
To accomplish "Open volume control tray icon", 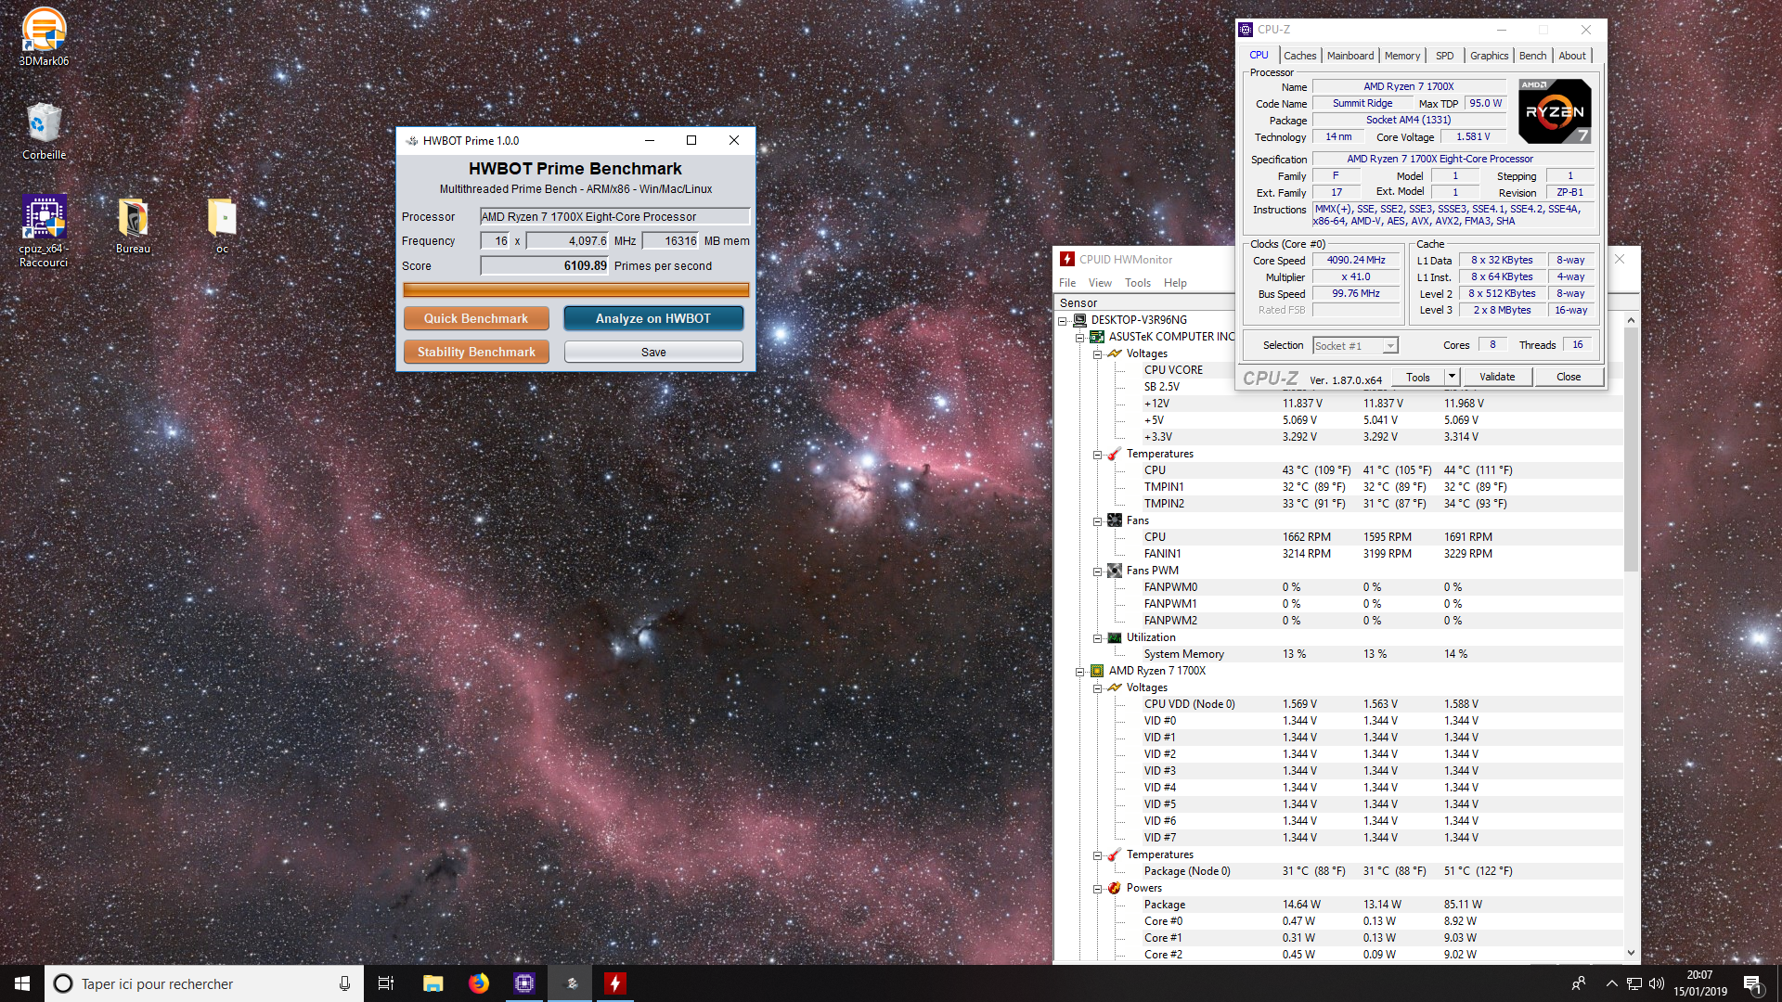I will click(1657, 983).
